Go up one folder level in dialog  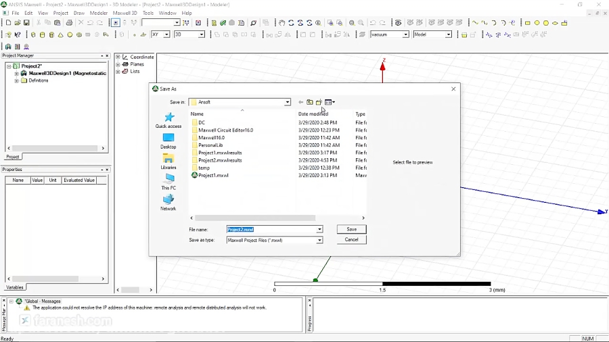coord(309,102)
